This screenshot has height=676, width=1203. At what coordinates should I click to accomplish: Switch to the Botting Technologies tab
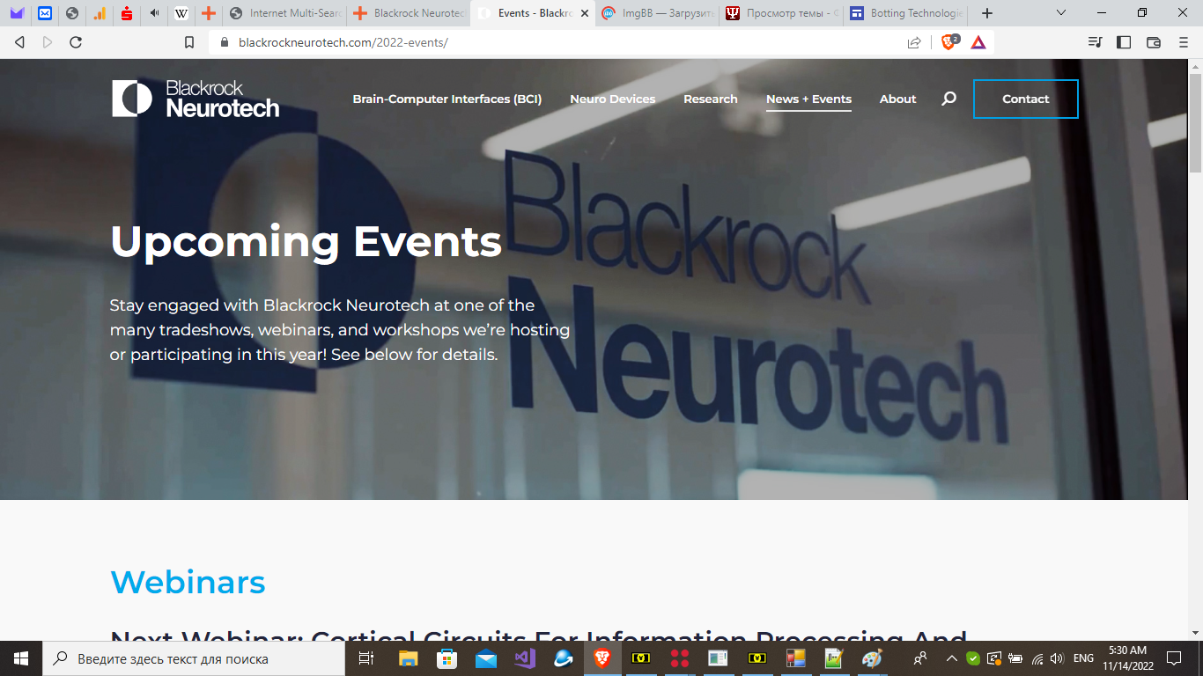tap(905, 13)
